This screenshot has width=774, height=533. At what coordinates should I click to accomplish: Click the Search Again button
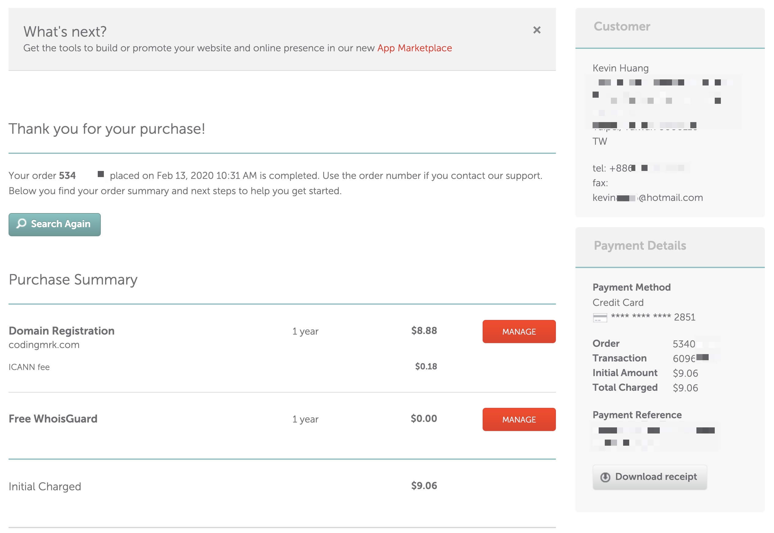54,224
